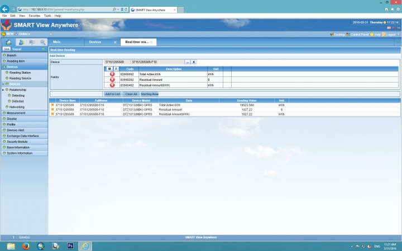Open device browse button with ellipsis
402x251 pixels.
(188, 62)
